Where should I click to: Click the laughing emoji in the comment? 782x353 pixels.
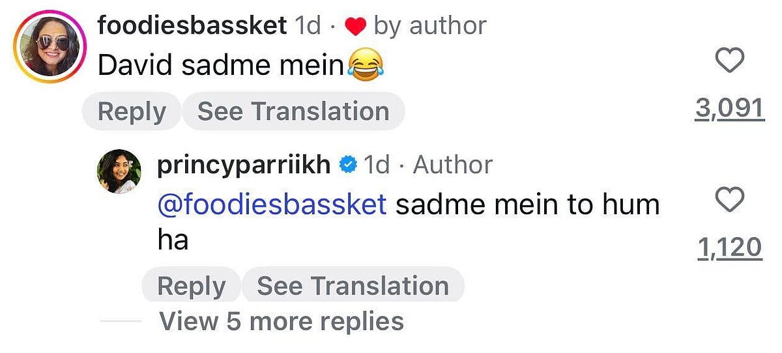pos(366,66)
